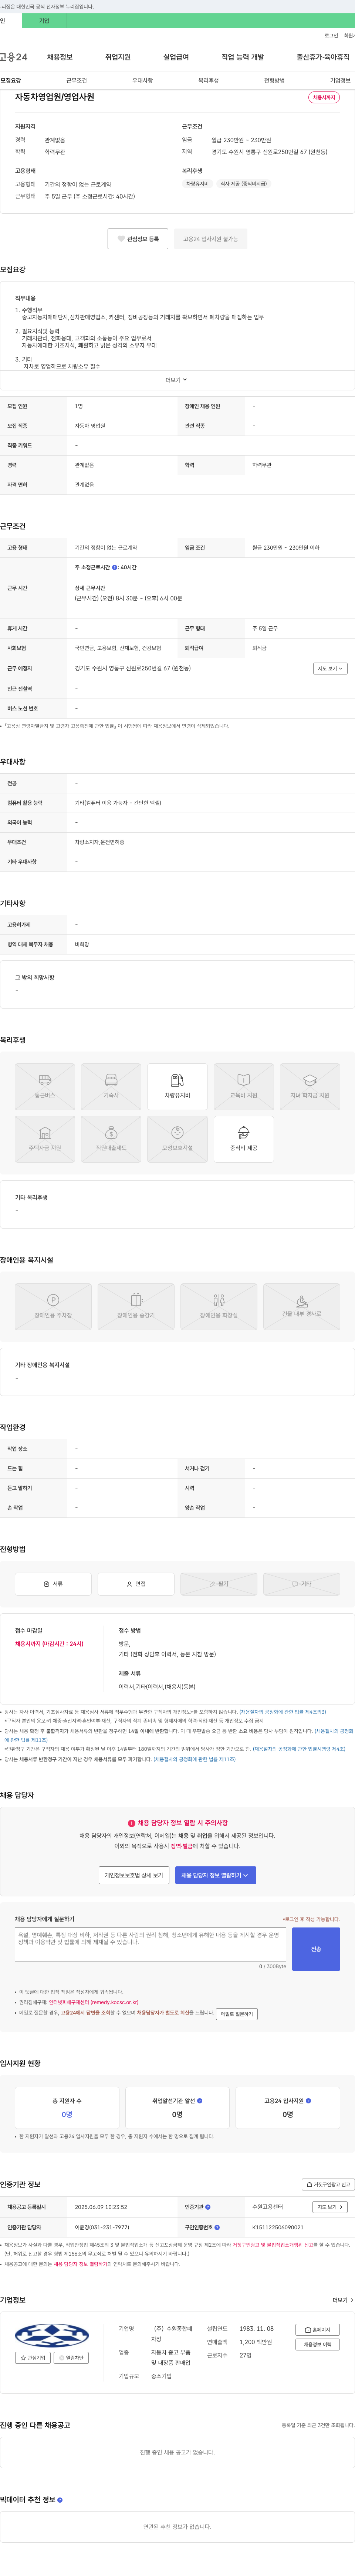Click info icon beside 고용24 입사지원 count
The height and width of the screenshot is (2576, 355).
[308, 2101]
